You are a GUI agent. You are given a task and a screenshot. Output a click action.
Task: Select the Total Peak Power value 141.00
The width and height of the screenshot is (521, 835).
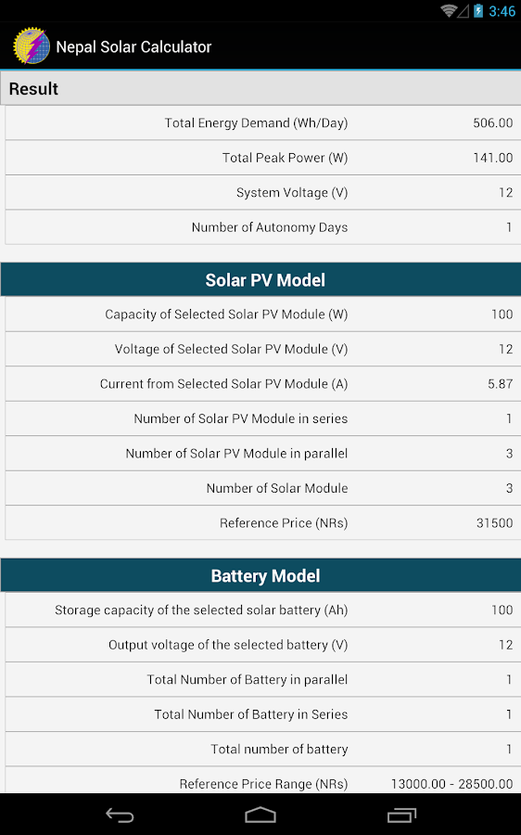[x=493, y=158]
